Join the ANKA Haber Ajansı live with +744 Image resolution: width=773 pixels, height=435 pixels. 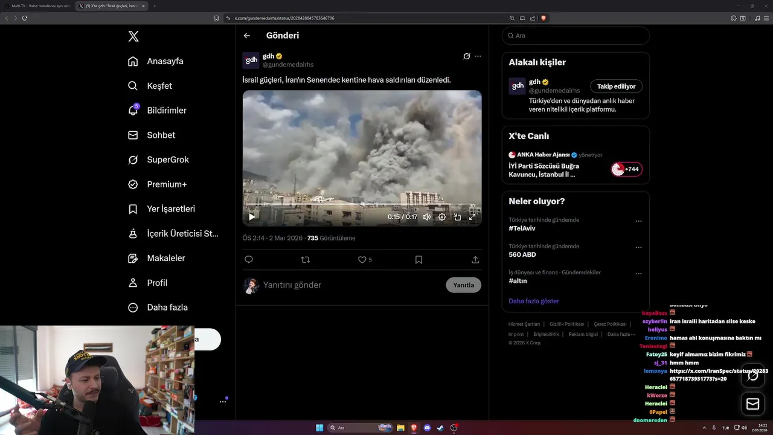click(x=626, y=169)
